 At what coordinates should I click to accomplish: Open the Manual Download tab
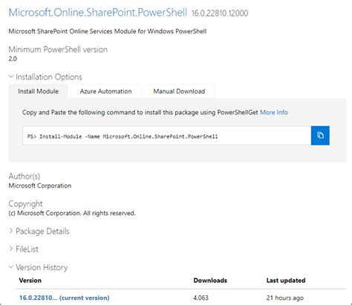coord(179,91)
